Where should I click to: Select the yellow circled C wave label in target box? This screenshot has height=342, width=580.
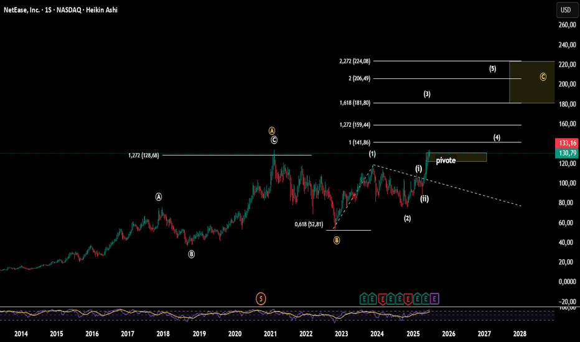click(543, 76)
